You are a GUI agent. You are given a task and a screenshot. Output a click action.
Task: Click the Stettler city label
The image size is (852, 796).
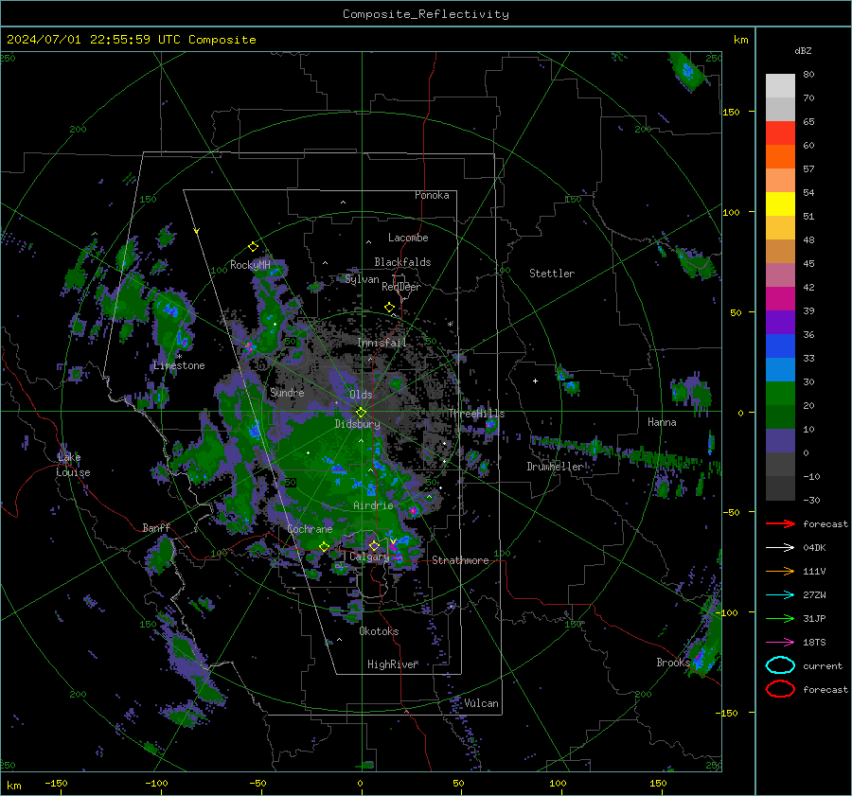click(x=552, y=274)
